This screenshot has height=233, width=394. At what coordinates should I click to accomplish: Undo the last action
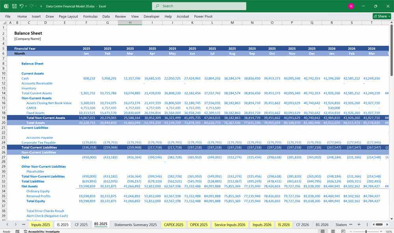click(22, 6)
